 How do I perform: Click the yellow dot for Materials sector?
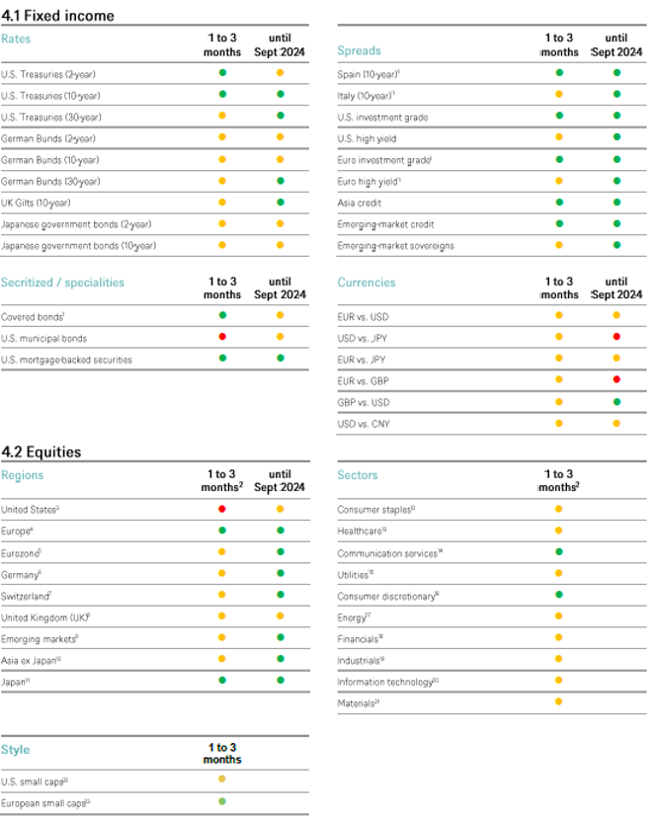(x=558, y=701)
